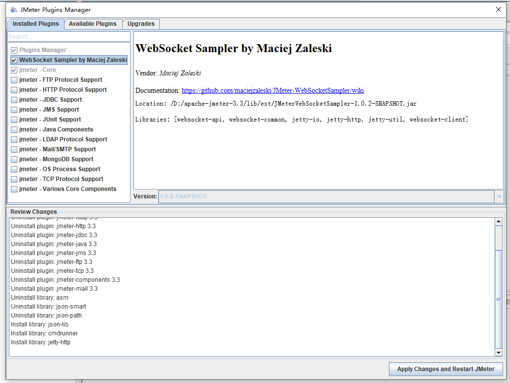Image resolution: width=510 pixels, height=383 pixels.
Task: Click Apply Changes and Restart JMeter
Action: (446, 369)
